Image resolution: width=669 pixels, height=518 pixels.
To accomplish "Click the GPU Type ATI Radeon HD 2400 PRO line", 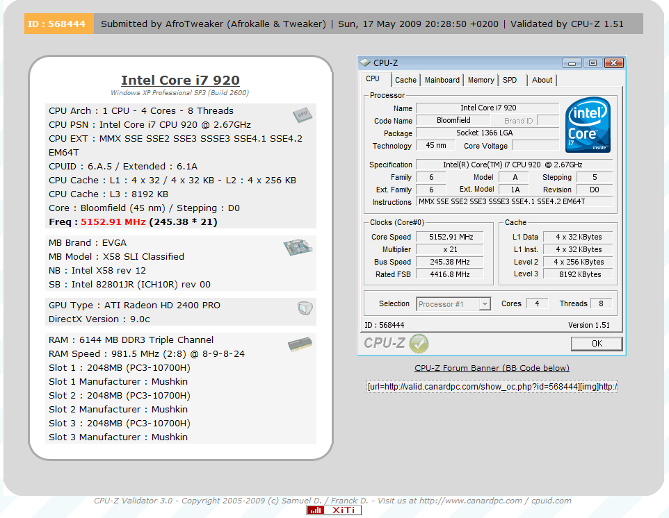I will (134, 306).
